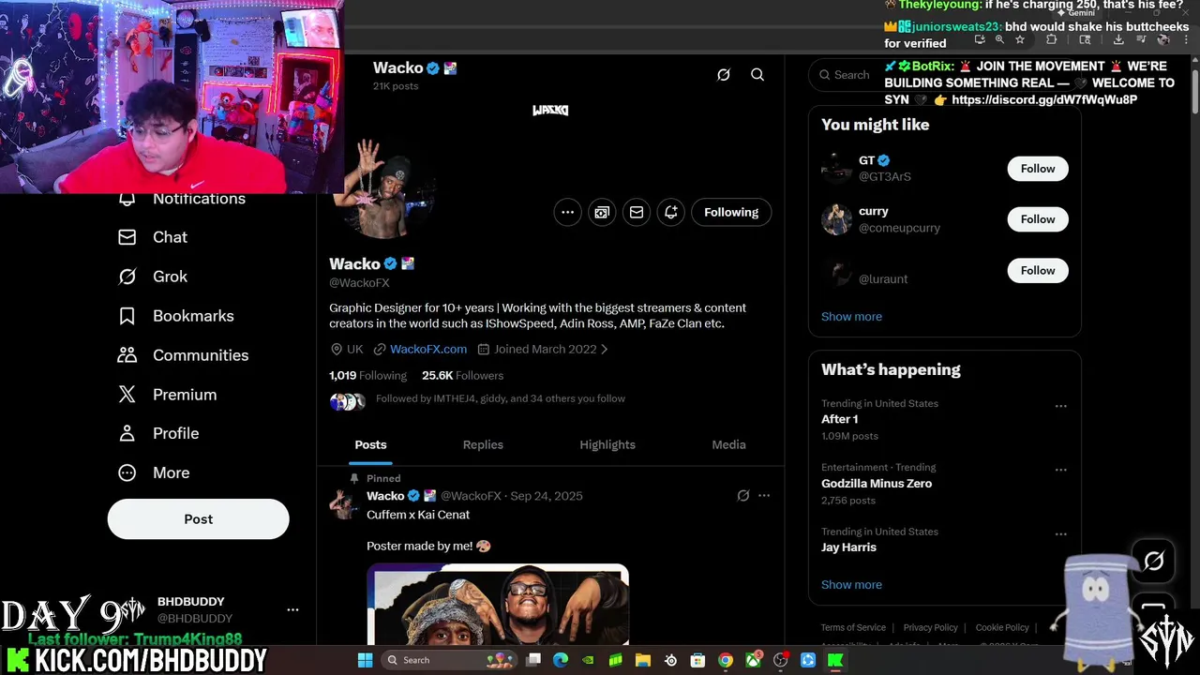Open the pinned post's ellipsis menu
This screenshot has width=1200, height=675.
point(764,496)
